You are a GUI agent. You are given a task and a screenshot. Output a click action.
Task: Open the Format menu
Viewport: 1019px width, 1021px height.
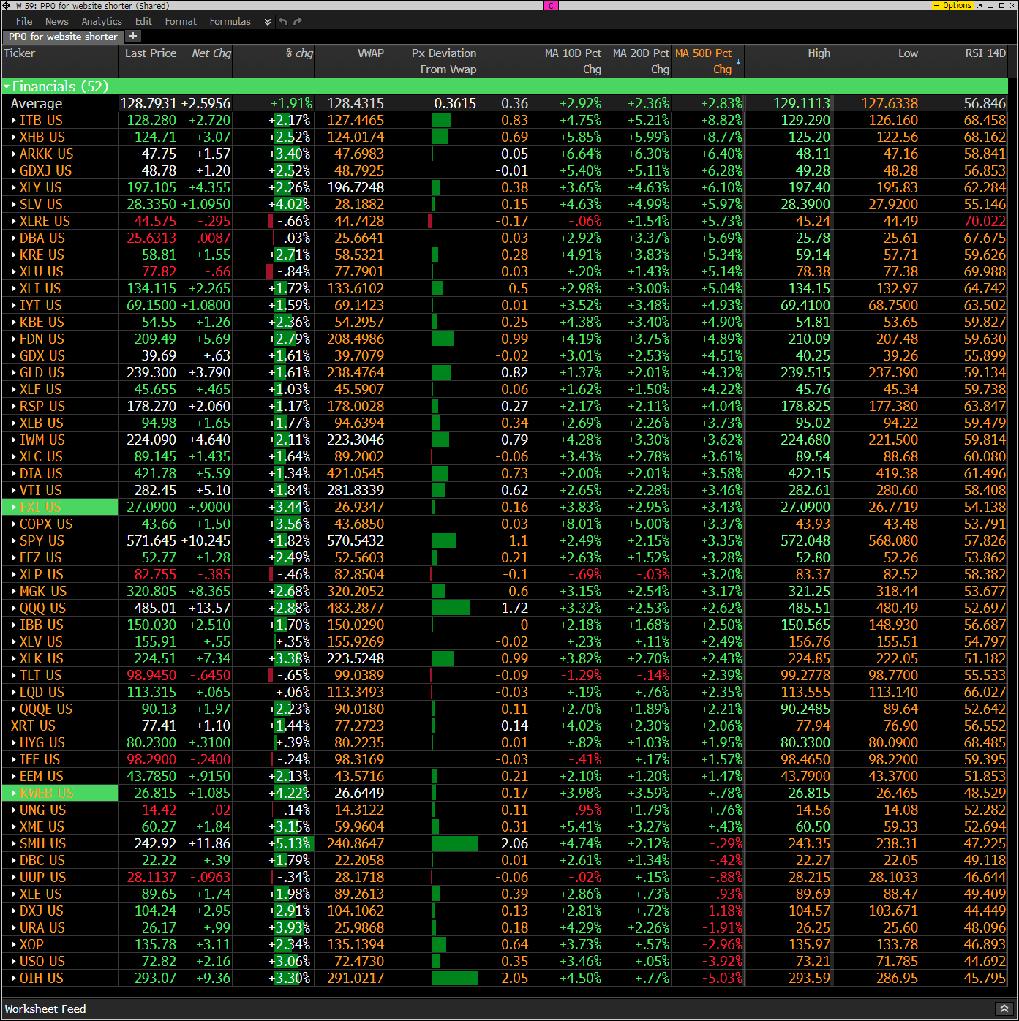pos(181,21)
